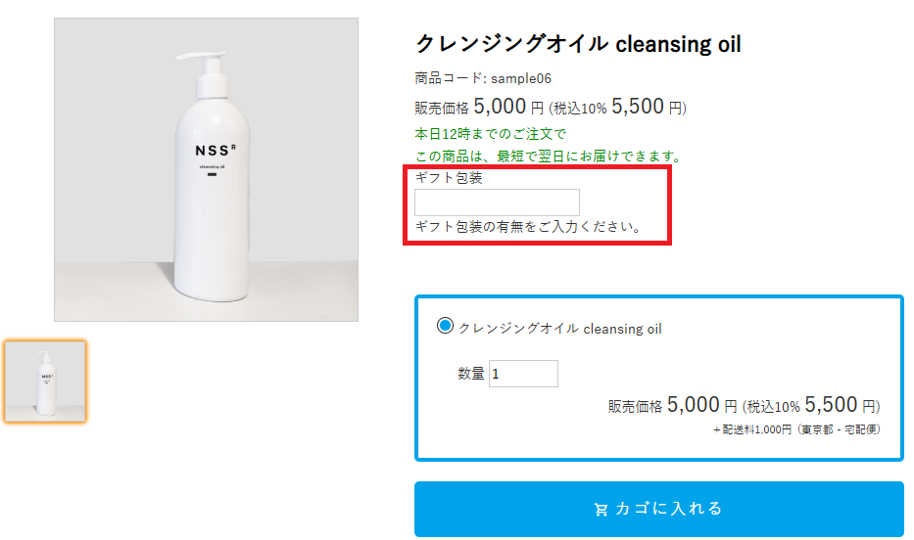Click the +配送料1,000円 shipping fee note
Viewport: 914px width, 540px height.
(x=796, y=428)
